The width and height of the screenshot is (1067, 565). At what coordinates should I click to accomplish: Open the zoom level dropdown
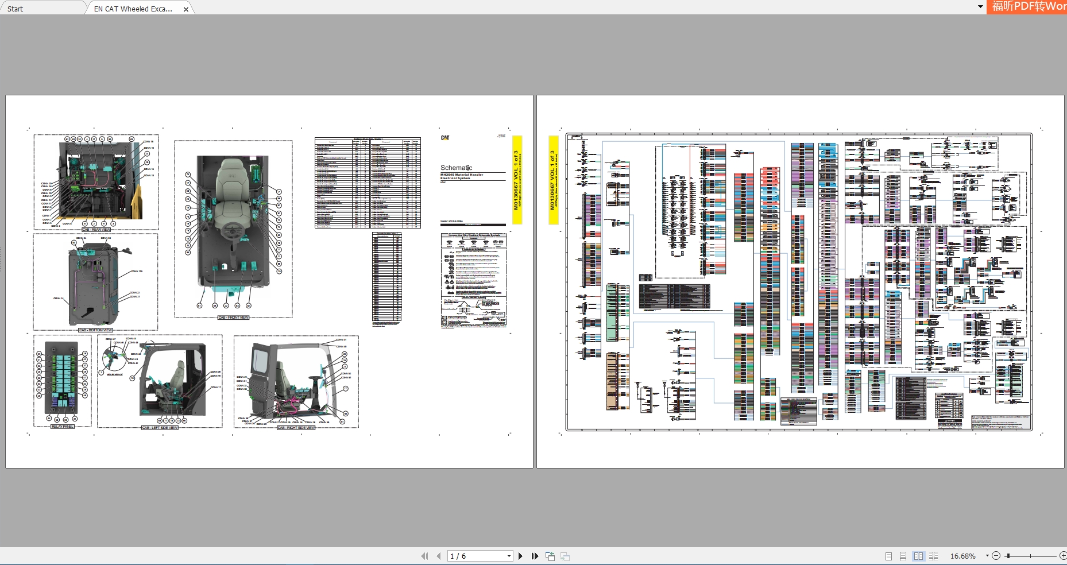point(987,556)
